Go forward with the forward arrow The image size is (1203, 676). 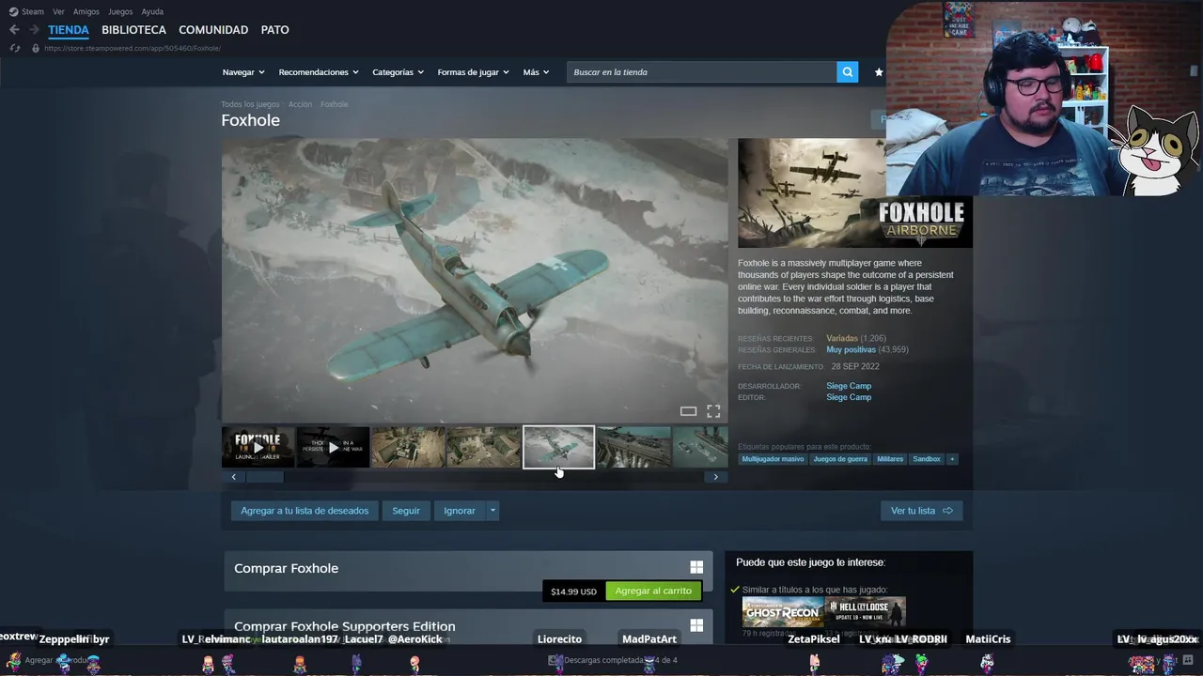34,30
